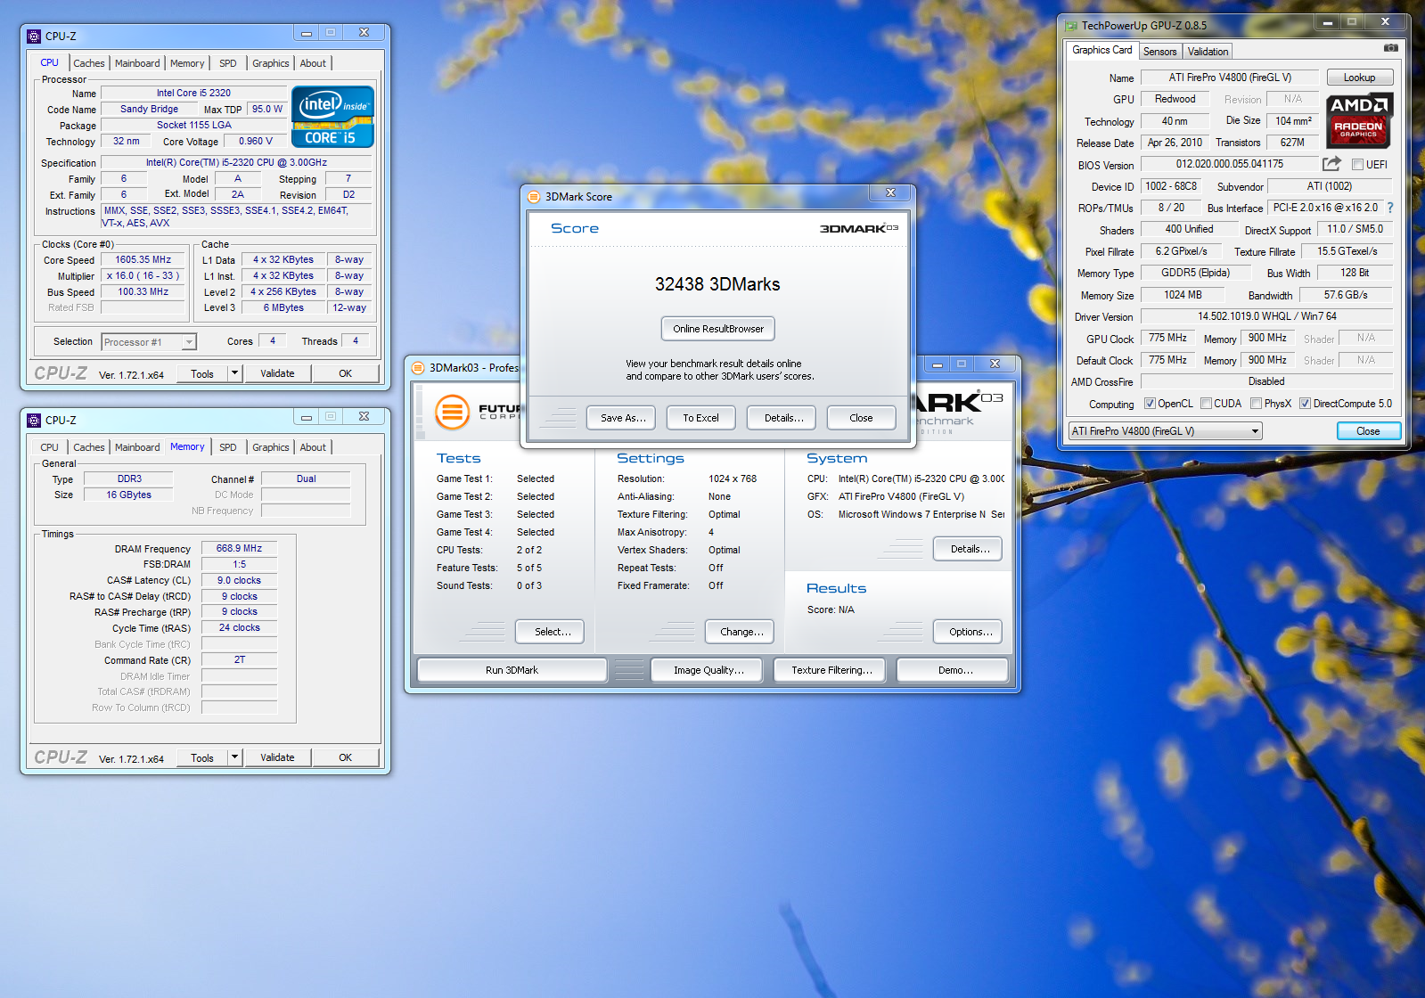Switch to the Validation tab in GPU-Z
1425x998 pixels.
(1208, 52)
